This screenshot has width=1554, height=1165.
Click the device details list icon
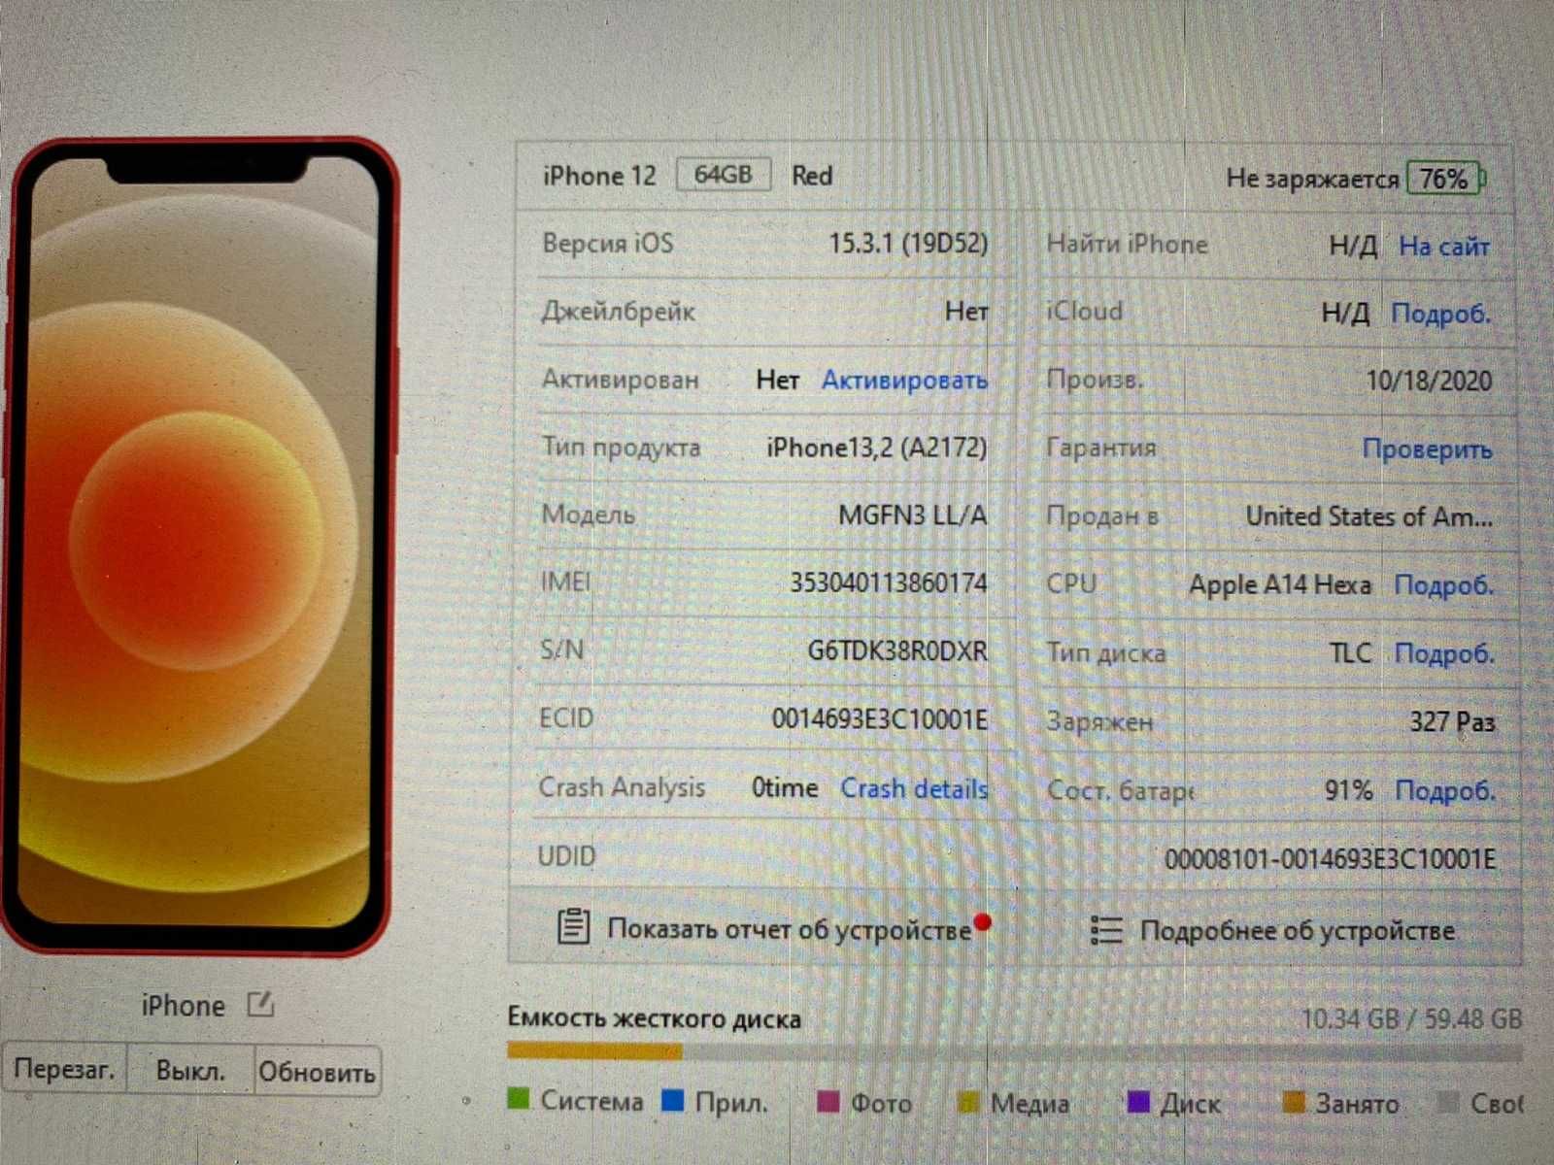click(x=1106, y=930)
